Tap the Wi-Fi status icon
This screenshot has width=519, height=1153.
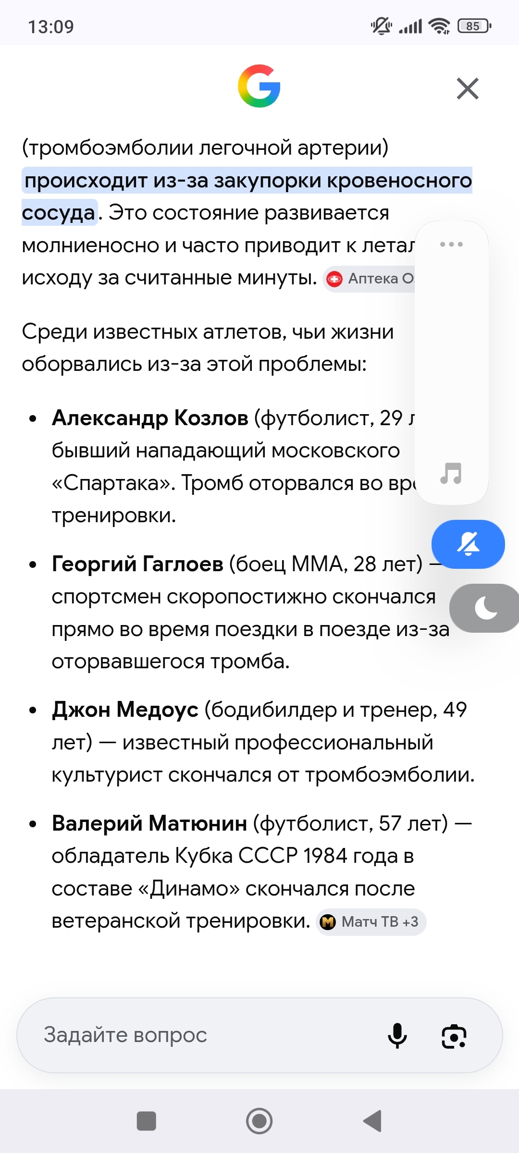pyautogui.click(x=439, y=26)
